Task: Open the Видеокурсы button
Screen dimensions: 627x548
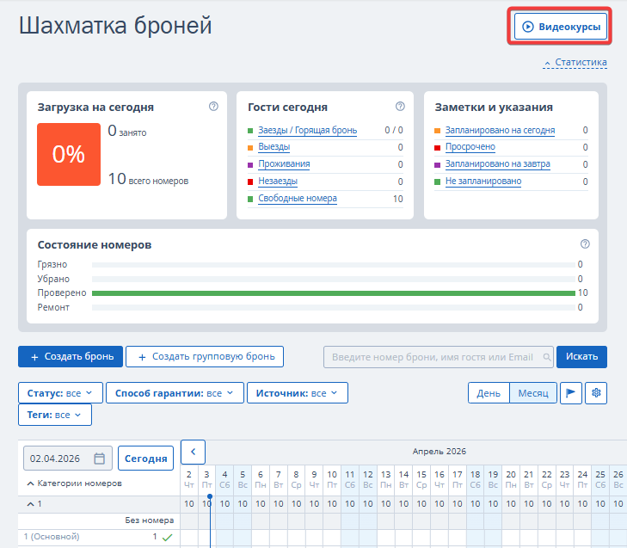Action: coord(562,28)
